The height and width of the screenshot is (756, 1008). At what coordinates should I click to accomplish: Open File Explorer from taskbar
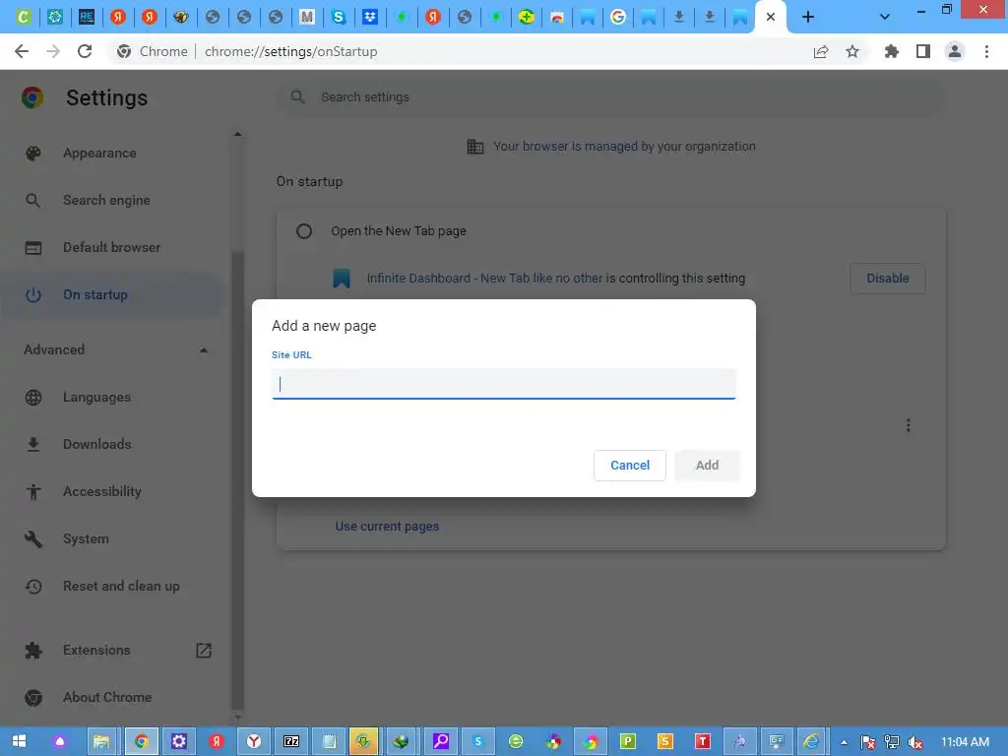tap(101, 742)
